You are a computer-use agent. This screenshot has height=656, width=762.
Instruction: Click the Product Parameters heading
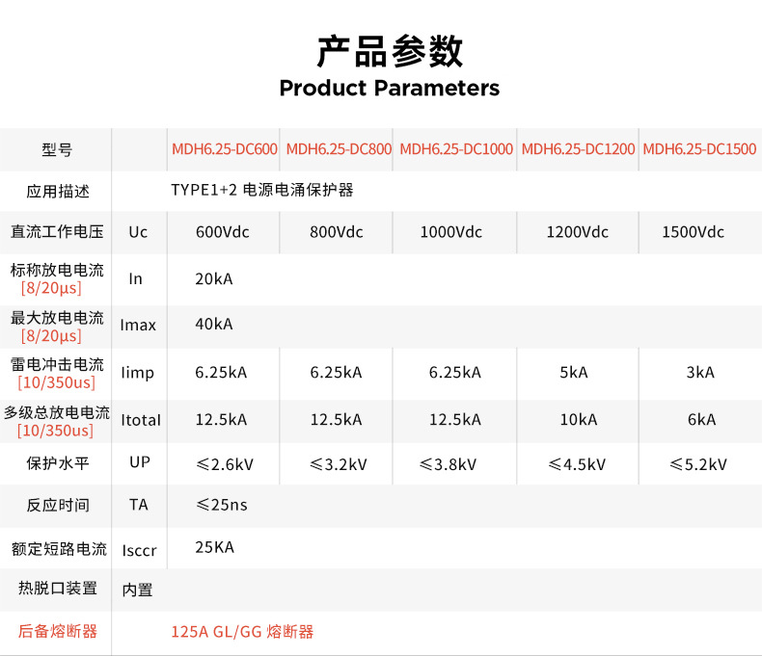(x=390, y=89)
